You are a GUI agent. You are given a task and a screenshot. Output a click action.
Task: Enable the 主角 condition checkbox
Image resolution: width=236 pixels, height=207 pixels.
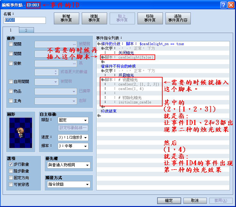pyautogui.click(x=11, y=101)
